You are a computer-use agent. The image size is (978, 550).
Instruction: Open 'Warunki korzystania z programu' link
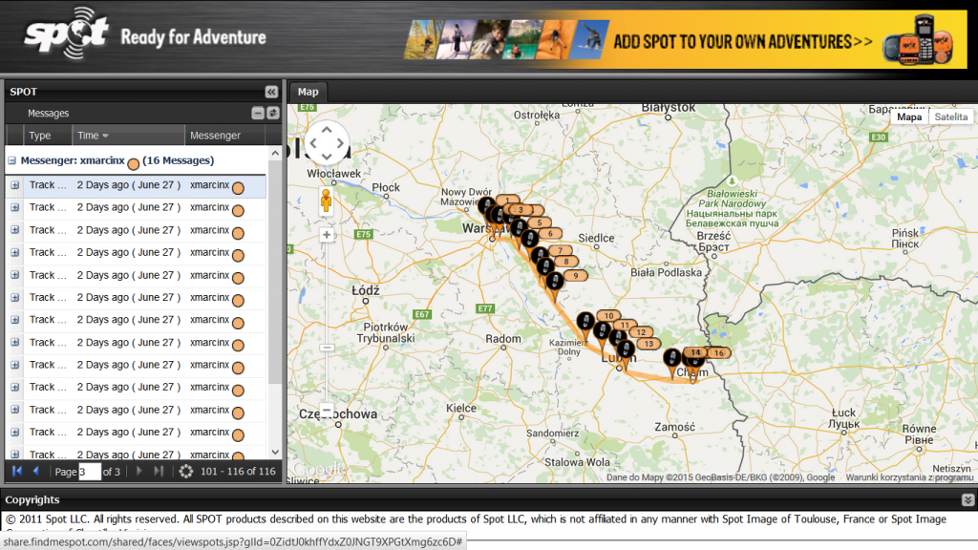pos(909,477)
